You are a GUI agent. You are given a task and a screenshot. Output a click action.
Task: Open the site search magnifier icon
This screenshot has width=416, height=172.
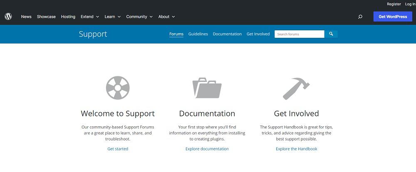point(360,17)
